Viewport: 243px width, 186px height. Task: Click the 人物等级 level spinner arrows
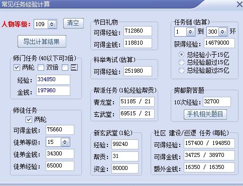point(52,24)
